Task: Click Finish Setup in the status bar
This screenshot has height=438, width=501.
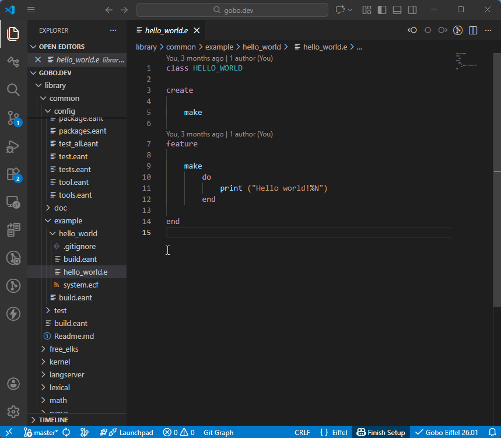Action: [381, 432]
